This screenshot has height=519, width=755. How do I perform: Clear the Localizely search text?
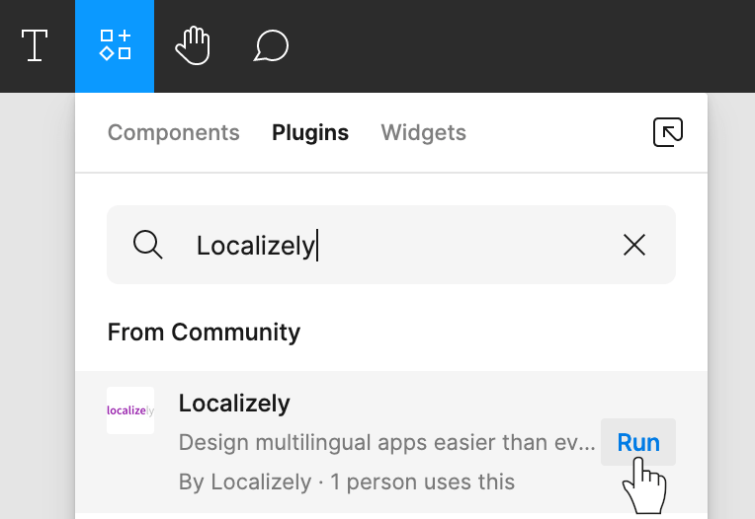634,245
